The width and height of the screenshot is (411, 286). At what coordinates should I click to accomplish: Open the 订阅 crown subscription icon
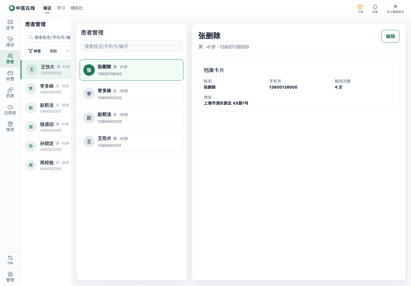pyautogui.click(x=360, y=7)
